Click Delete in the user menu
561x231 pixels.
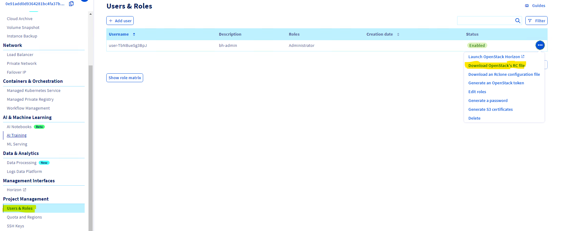click(x=474, y=118)
